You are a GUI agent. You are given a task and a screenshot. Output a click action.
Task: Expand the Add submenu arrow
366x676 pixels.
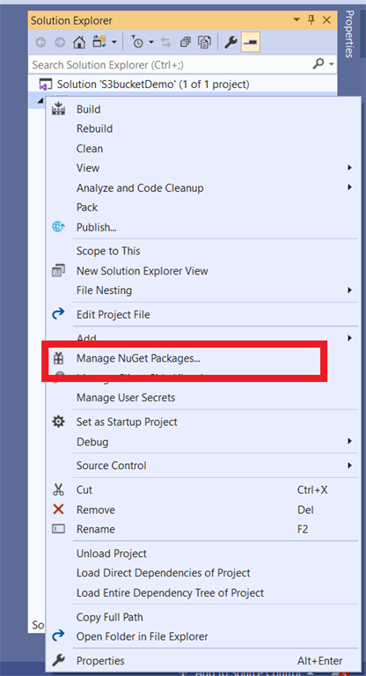[x=349, y=338]
